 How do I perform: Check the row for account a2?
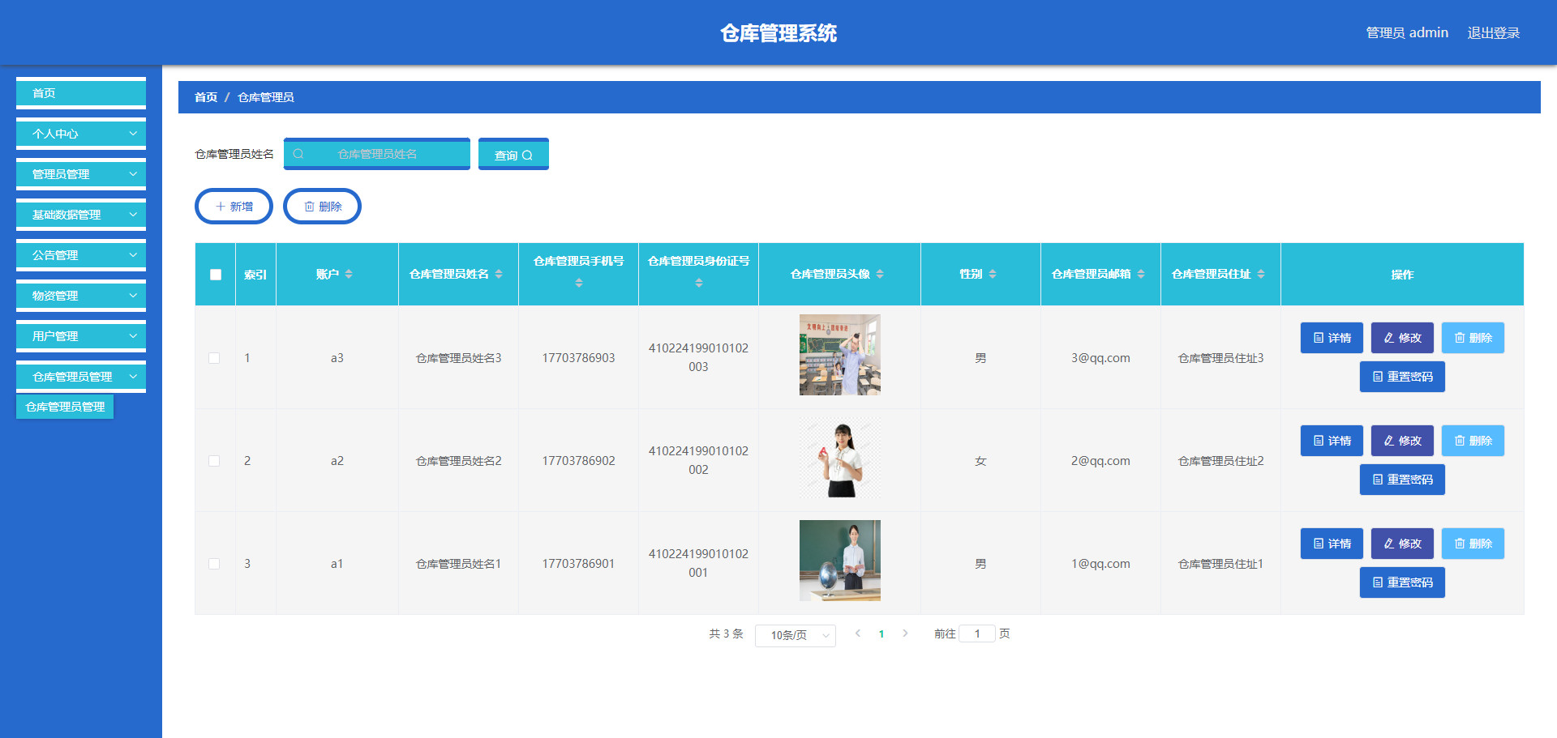[x=214, y=461]
